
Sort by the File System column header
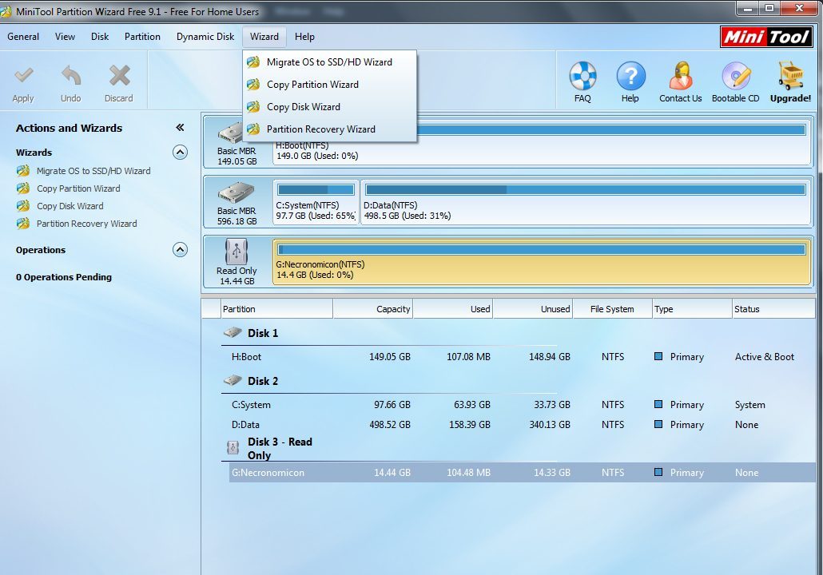tap(613, 309)
